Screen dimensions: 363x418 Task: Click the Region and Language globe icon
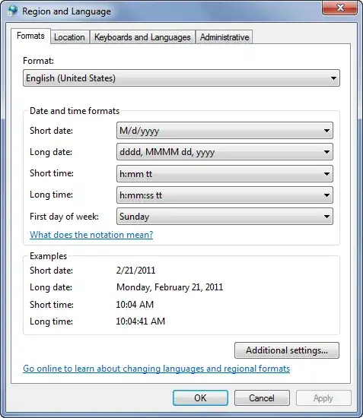click(12, 11)
